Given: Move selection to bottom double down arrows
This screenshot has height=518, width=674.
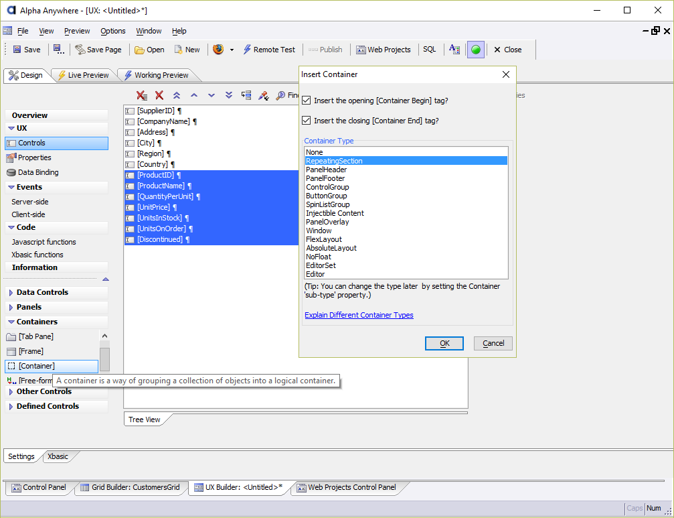Looking at the screenshot, I should point(229,96).
